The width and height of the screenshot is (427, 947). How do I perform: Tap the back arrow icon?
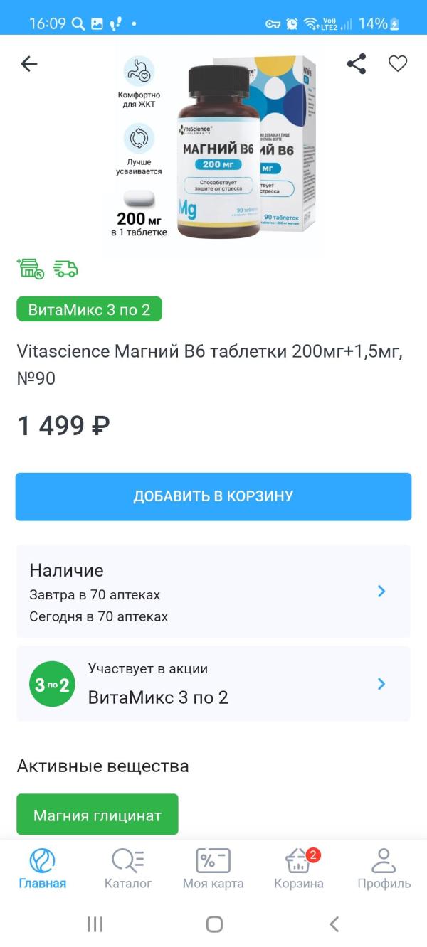[x=29, y=64]
